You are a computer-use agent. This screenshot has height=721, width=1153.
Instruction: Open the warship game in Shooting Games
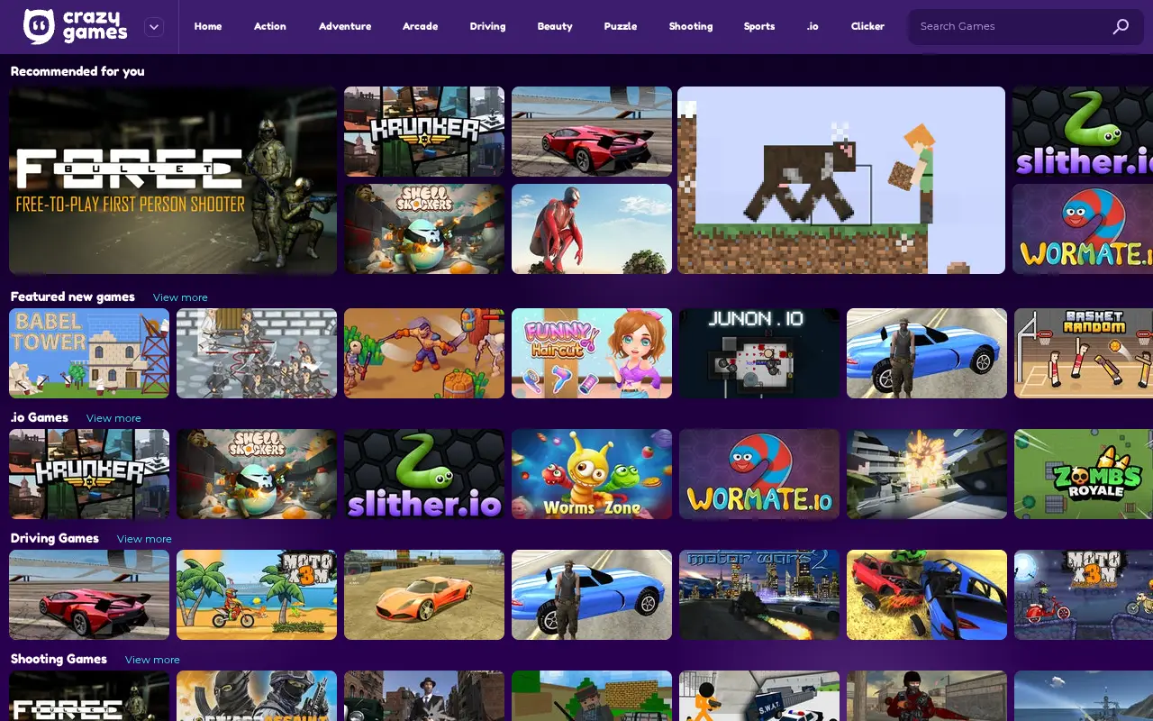pos(1084,696)
